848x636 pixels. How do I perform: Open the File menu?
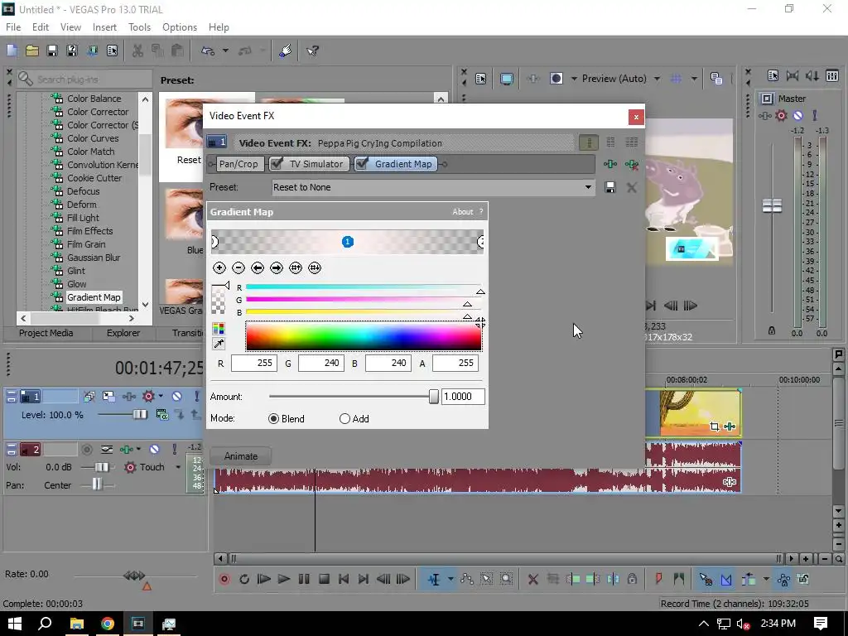(x=13, y=27)
